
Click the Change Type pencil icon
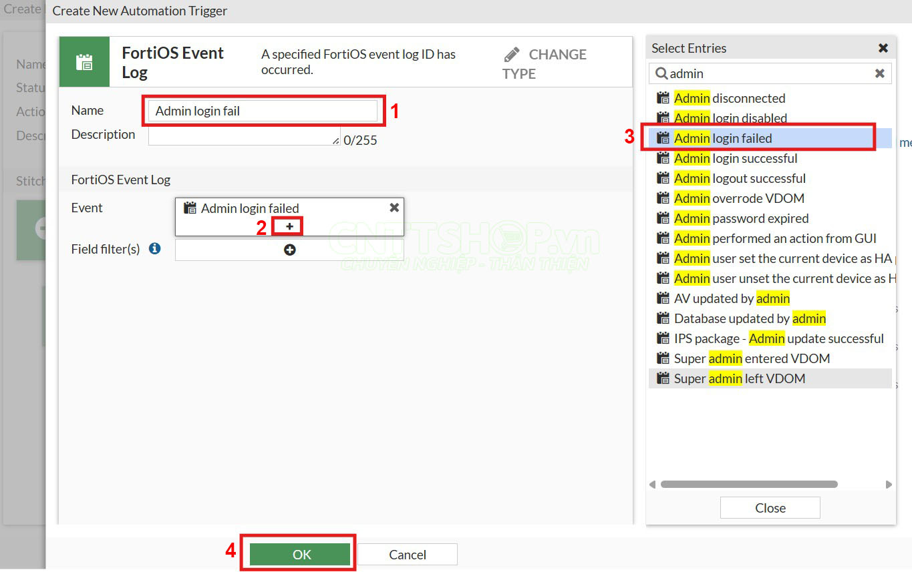tap(512, 54)
